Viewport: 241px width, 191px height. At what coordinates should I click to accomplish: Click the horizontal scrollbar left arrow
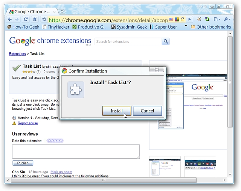tap(8, 180)
